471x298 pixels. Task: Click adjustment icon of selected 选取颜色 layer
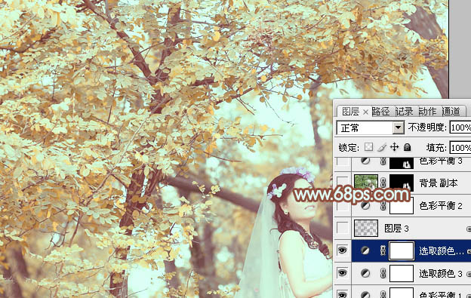tap(365, 250)
